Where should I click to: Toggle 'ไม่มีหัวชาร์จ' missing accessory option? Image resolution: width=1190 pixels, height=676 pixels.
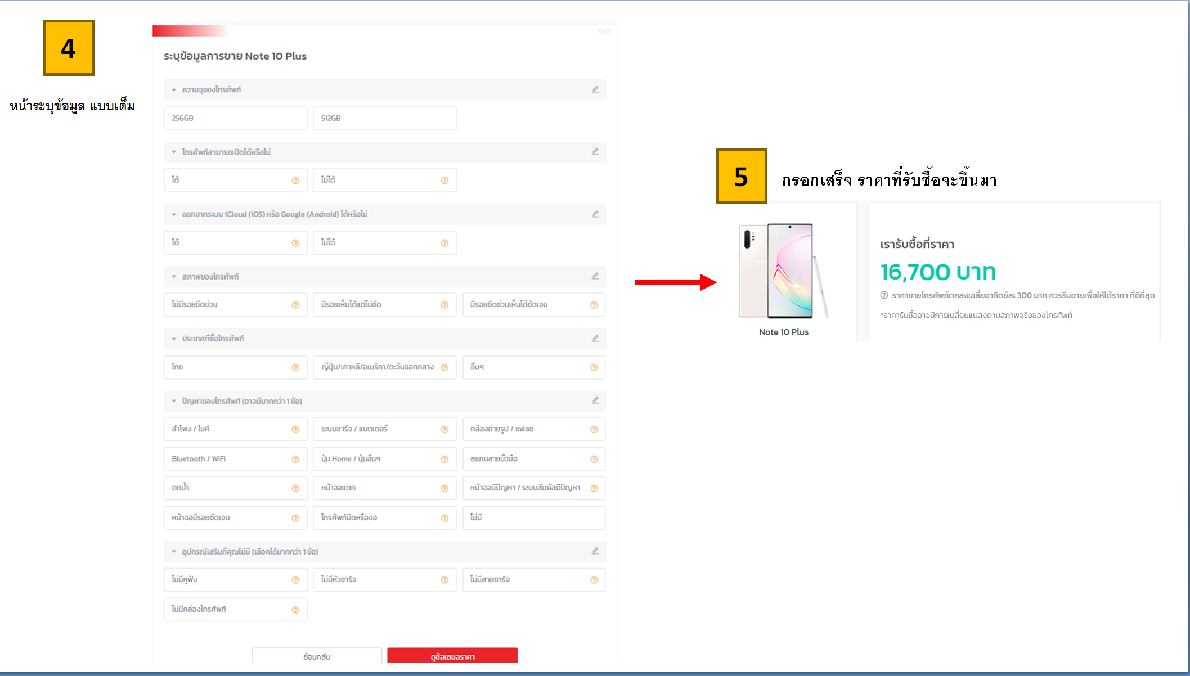(x=385, y=580)
